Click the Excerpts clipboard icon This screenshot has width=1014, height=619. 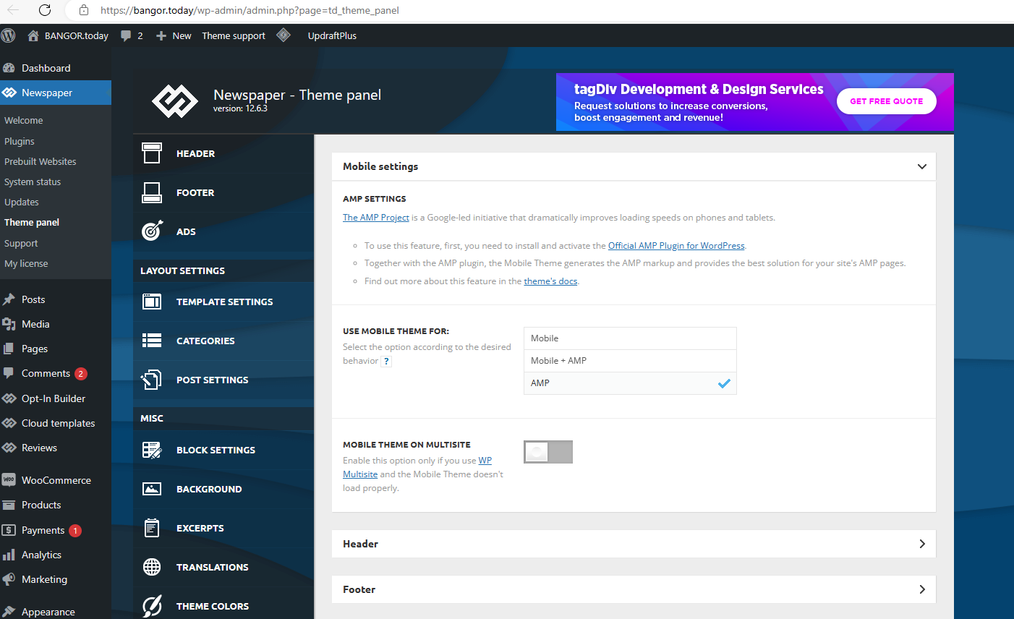(x=152, y=528)
